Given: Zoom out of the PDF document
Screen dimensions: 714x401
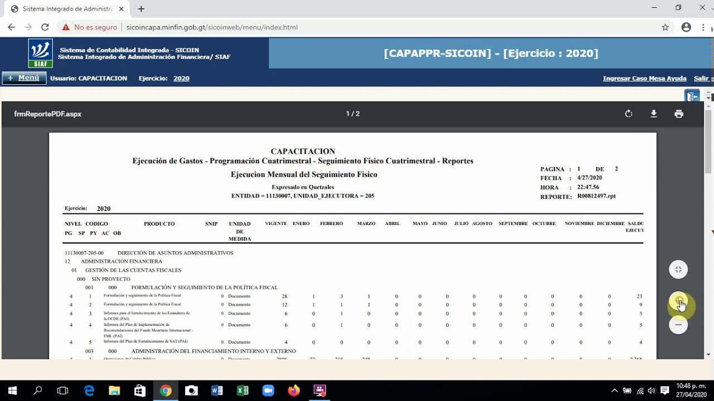Looking at the screenshot, I should coord(678,324).
